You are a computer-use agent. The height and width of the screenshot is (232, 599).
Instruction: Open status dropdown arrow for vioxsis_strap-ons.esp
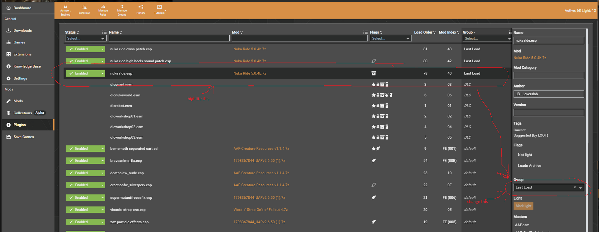point(103,210)
